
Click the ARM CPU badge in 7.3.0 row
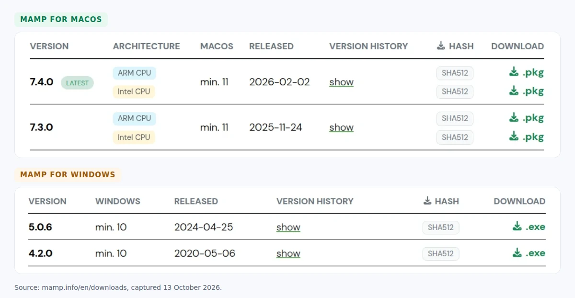point(135,118)
